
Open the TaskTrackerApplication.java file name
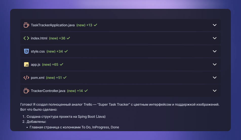click(x=53, y=25)
